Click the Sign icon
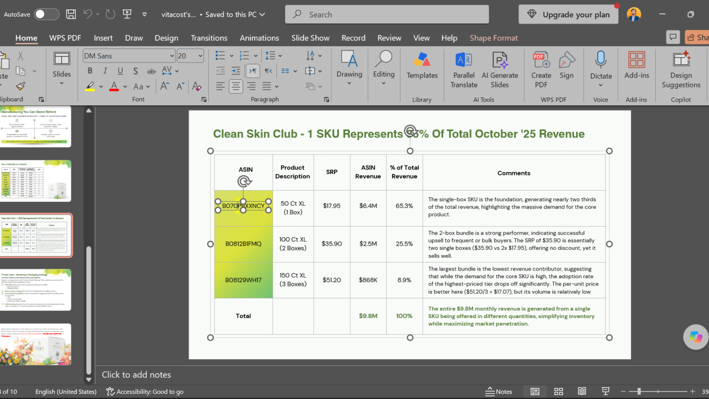This screenshot has width=709, height=399. coord(567,65)
